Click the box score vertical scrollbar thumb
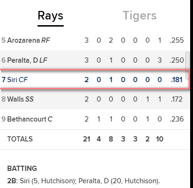 187,66
